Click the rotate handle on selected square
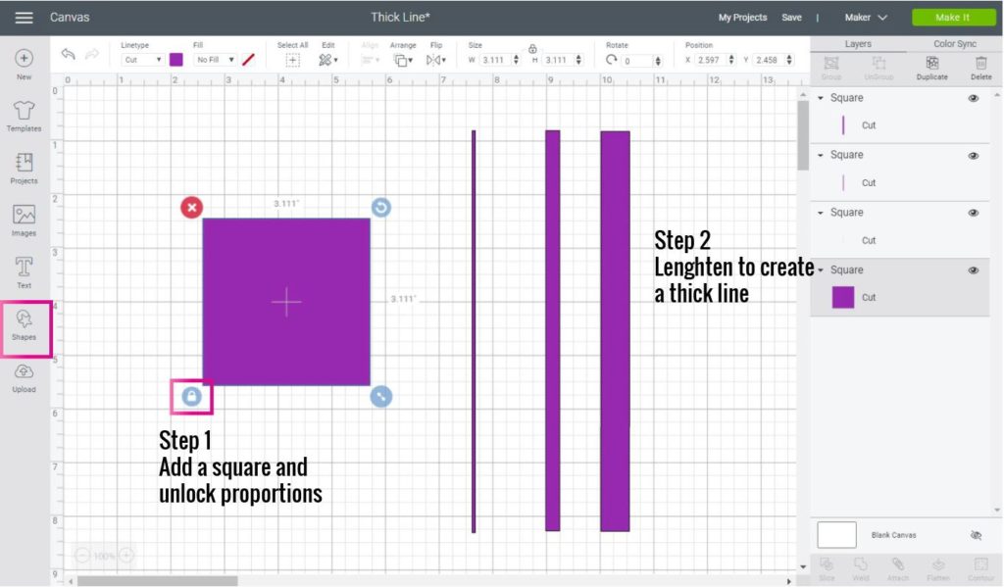1004x587 pixels. (x=381, y=208)
